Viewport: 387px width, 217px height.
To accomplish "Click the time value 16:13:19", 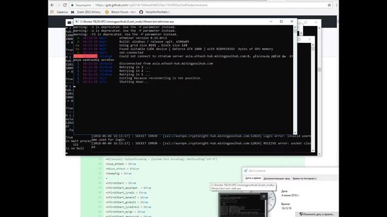I will 286,208.
